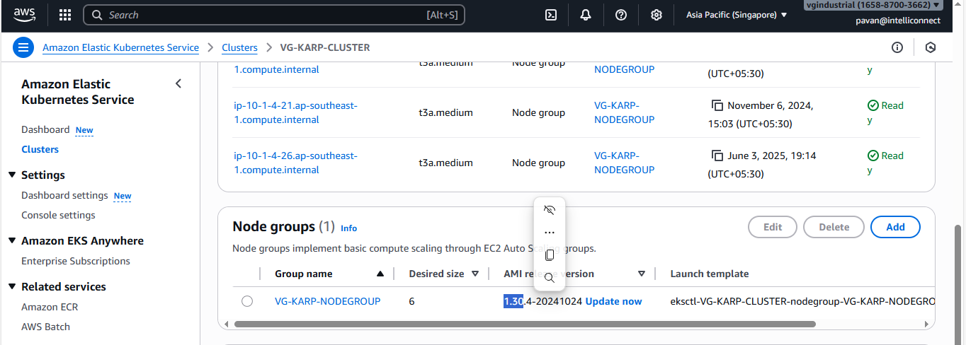Open Dashboard settings in the sidebar
Image resolution: width=966 pixels, height=345 pixels.
(x=64, y=195)
